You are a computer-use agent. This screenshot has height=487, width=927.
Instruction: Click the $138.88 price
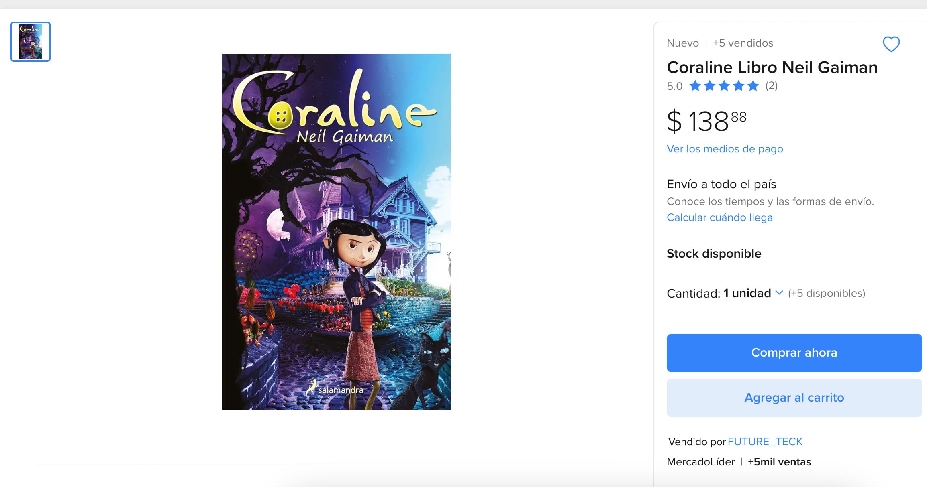706,121
